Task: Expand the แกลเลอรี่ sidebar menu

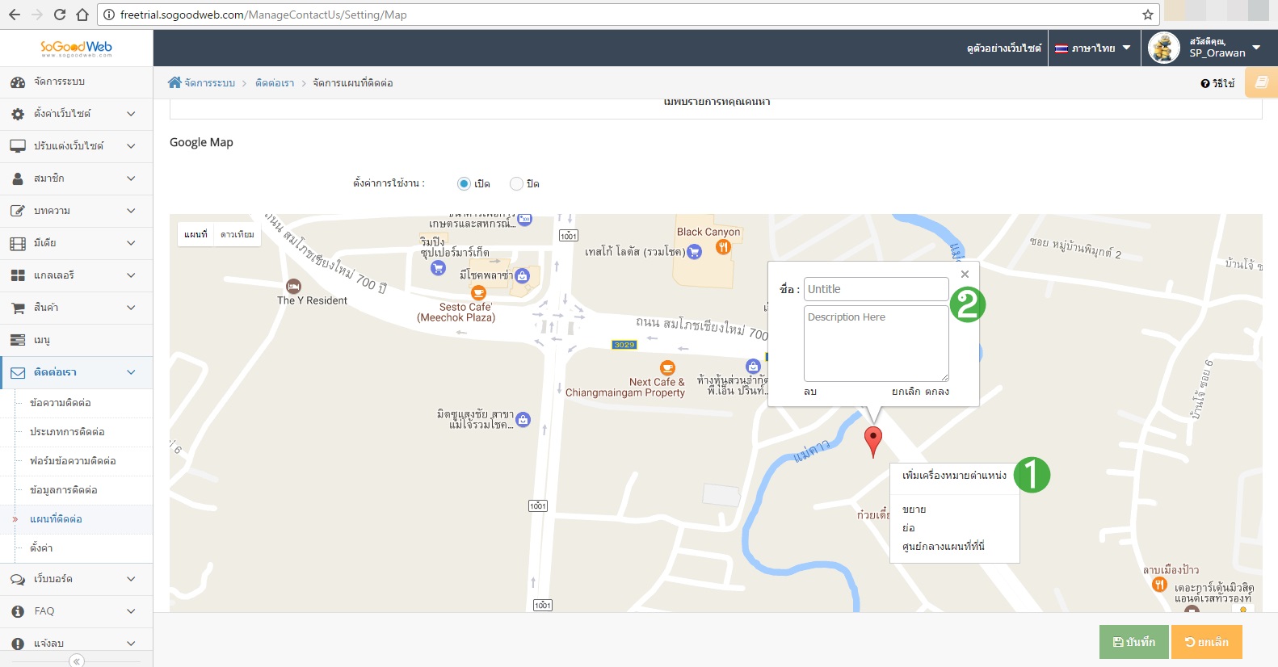Action: tap(76, 275)
